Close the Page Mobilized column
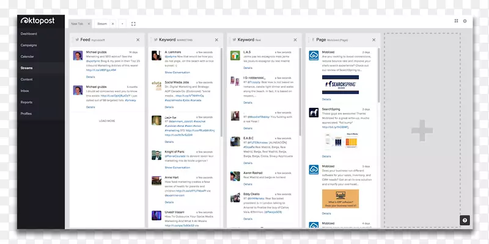489x244 pixels. coord(373,40)
